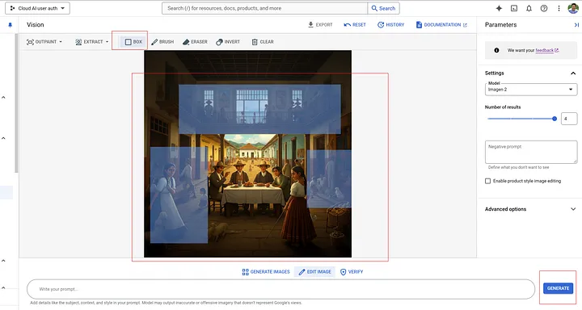Focus the Negative prompt text box
The image size is (582, 310).
click(531, 152)
